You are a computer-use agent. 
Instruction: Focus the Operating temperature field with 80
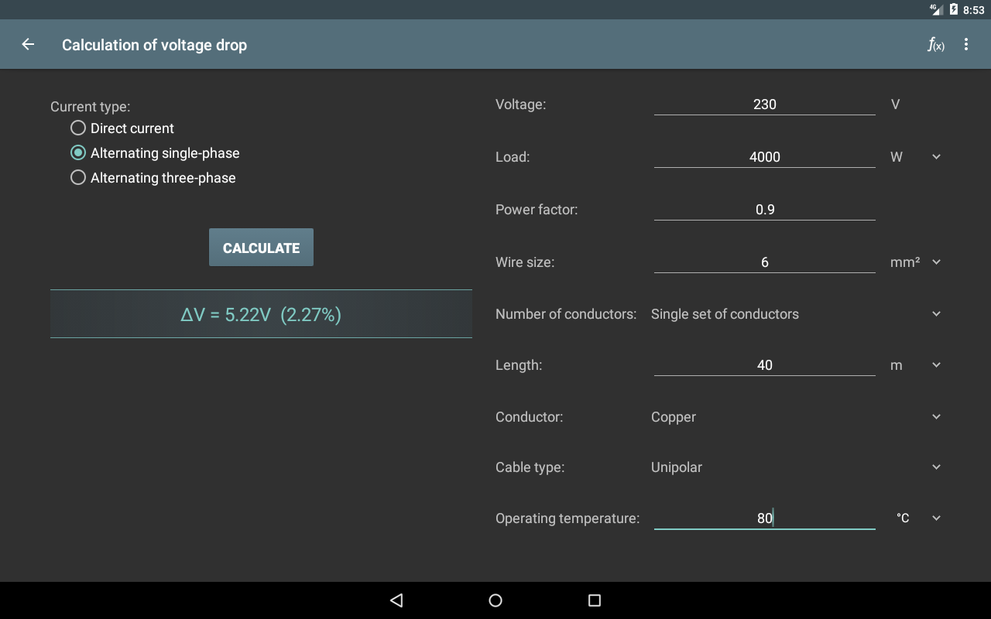coord(764,518)
